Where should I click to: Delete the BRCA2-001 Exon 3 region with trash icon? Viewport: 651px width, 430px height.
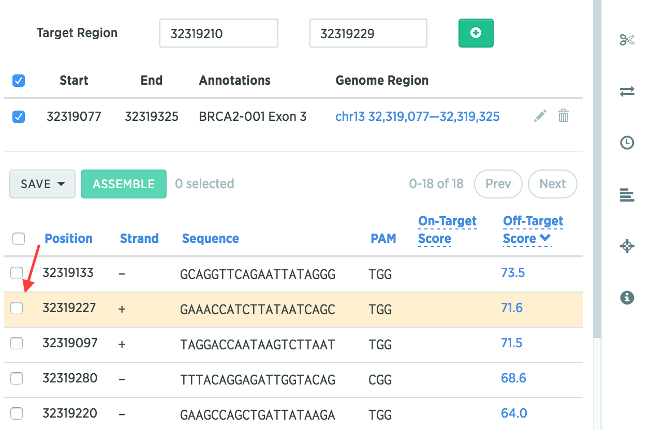tap(564, 116)
